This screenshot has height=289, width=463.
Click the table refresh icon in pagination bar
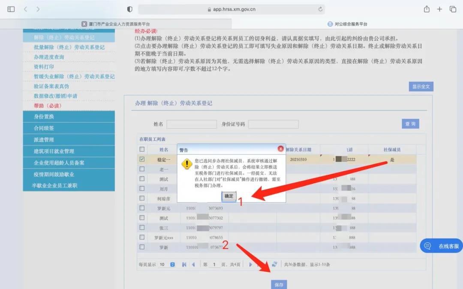tap(274, 265)
